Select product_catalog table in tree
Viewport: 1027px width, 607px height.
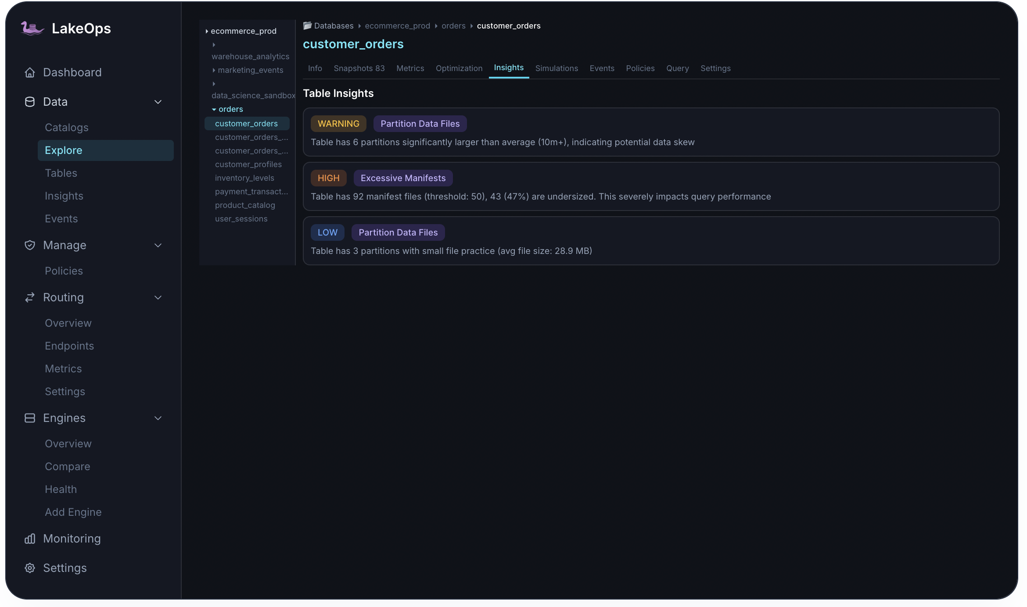tap(245, 205)
